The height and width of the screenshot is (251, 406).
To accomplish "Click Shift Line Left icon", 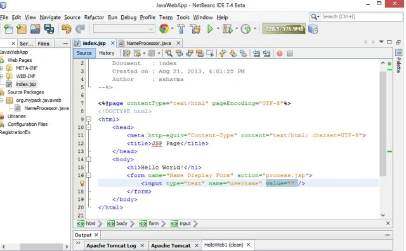I will click(256, 53).
